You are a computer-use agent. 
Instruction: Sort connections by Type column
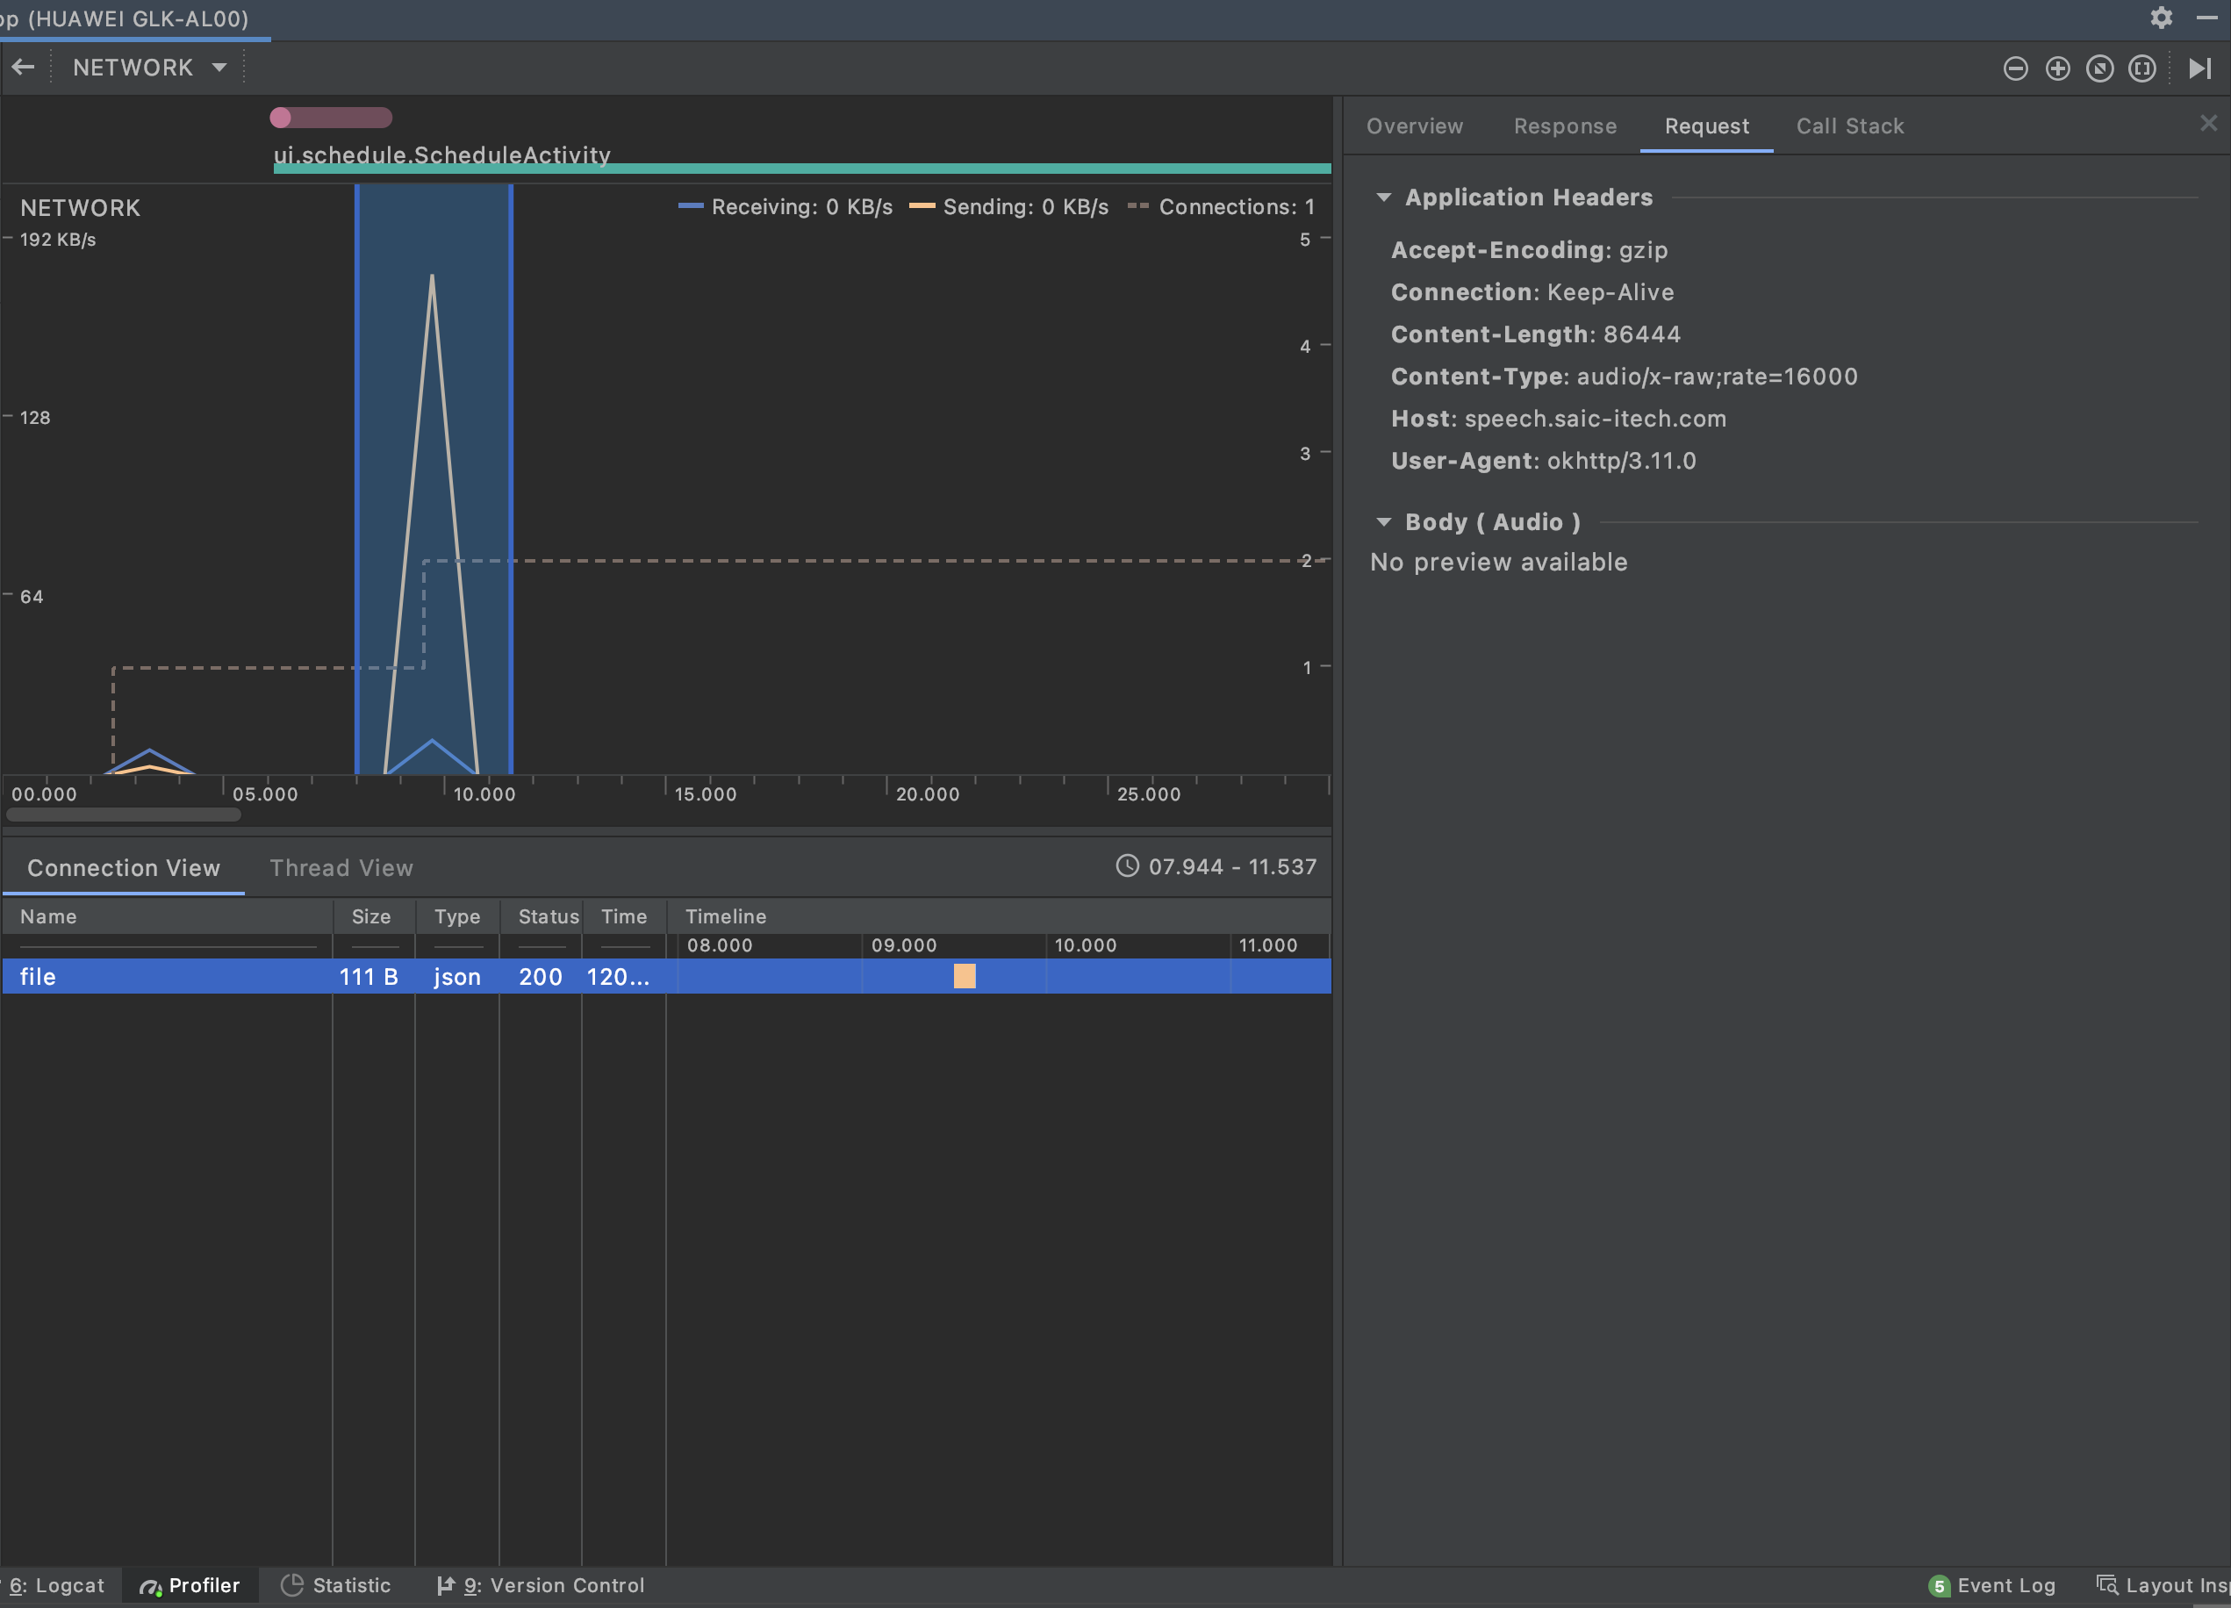pyautogui.click(x=457, y=915)
